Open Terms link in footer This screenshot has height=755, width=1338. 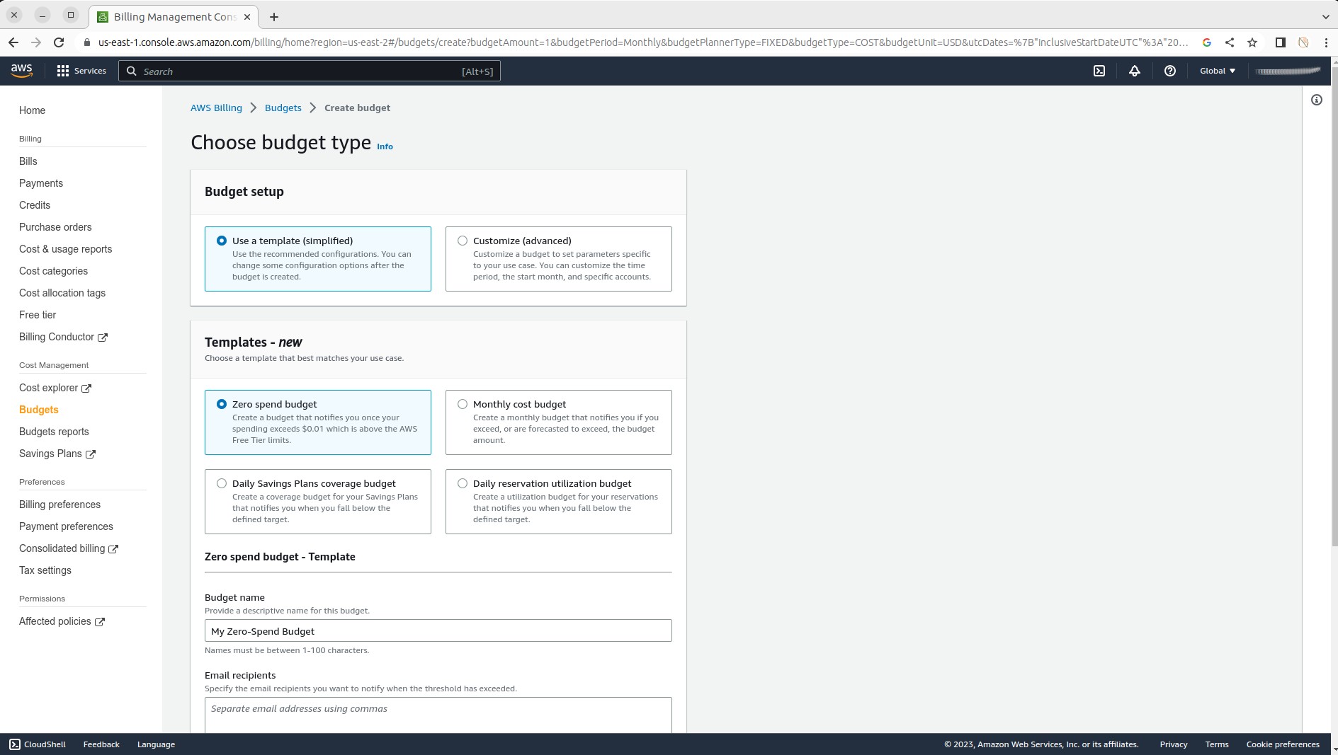(1217, 744)
